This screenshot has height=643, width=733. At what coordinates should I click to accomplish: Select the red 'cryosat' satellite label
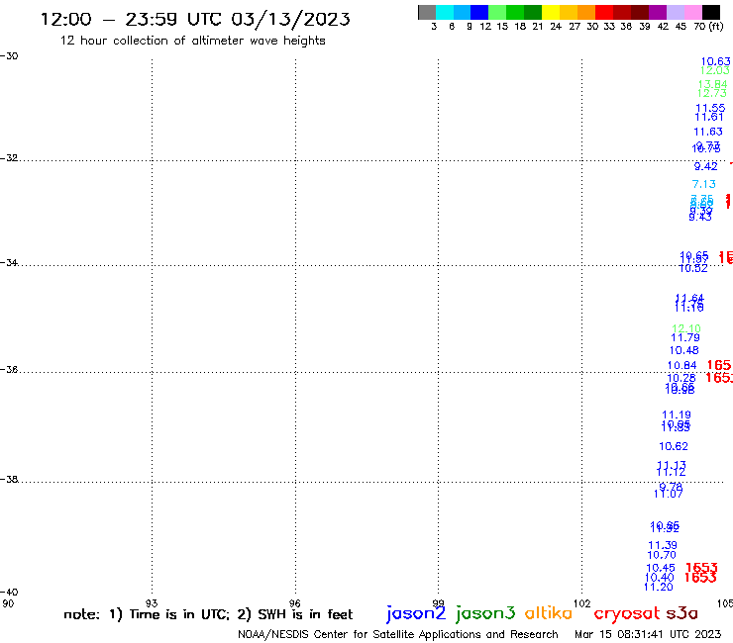click(627, 614)
